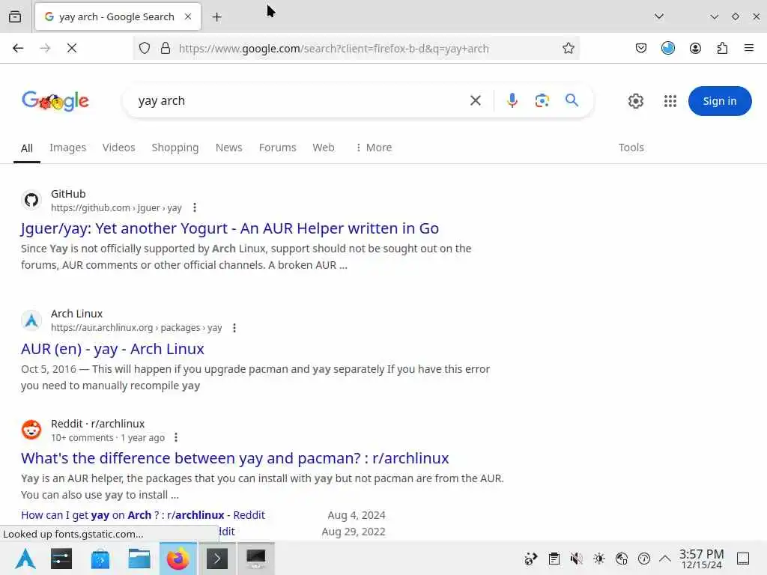Unmute audio via the volume tray icon
767x575 pixels.
(x=576, y=559)
